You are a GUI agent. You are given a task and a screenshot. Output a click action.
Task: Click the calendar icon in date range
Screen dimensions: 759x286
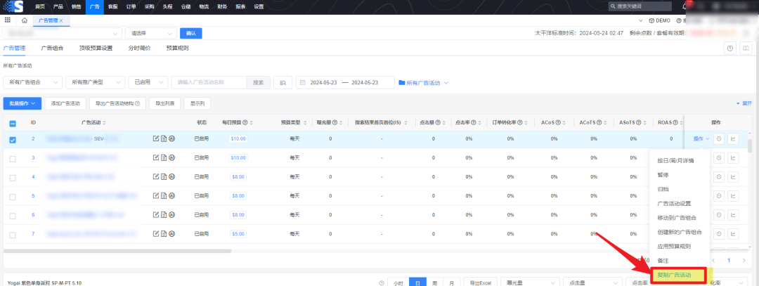pyautogui.click(x=303, y=83)
